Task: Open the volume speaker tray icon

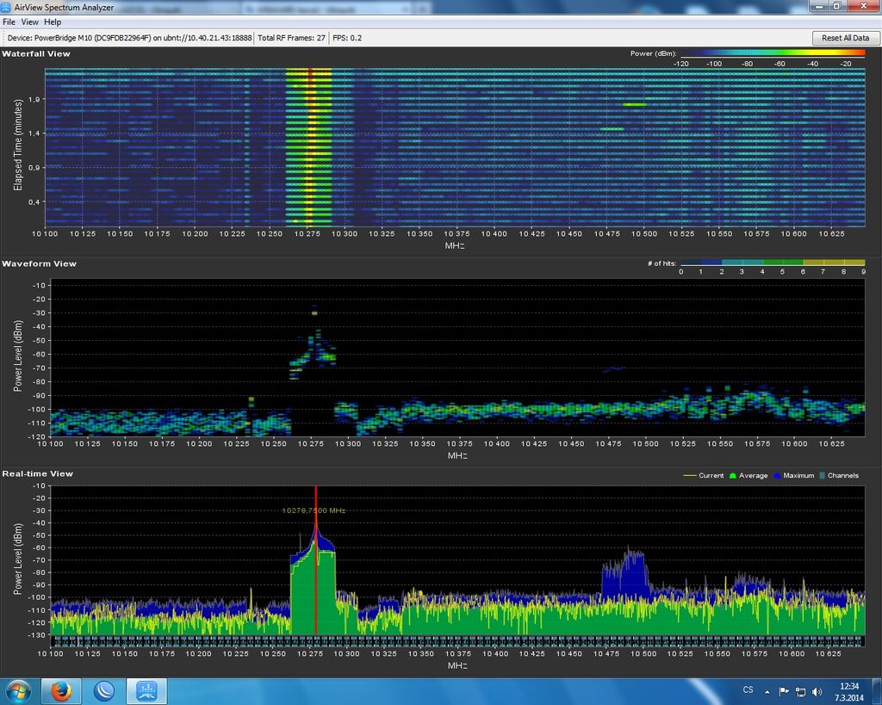Action: [817, 691]
